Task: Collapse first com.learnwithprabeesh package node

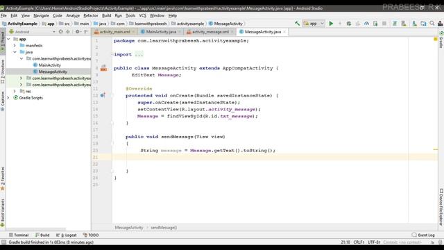Action: click(22, 58)
